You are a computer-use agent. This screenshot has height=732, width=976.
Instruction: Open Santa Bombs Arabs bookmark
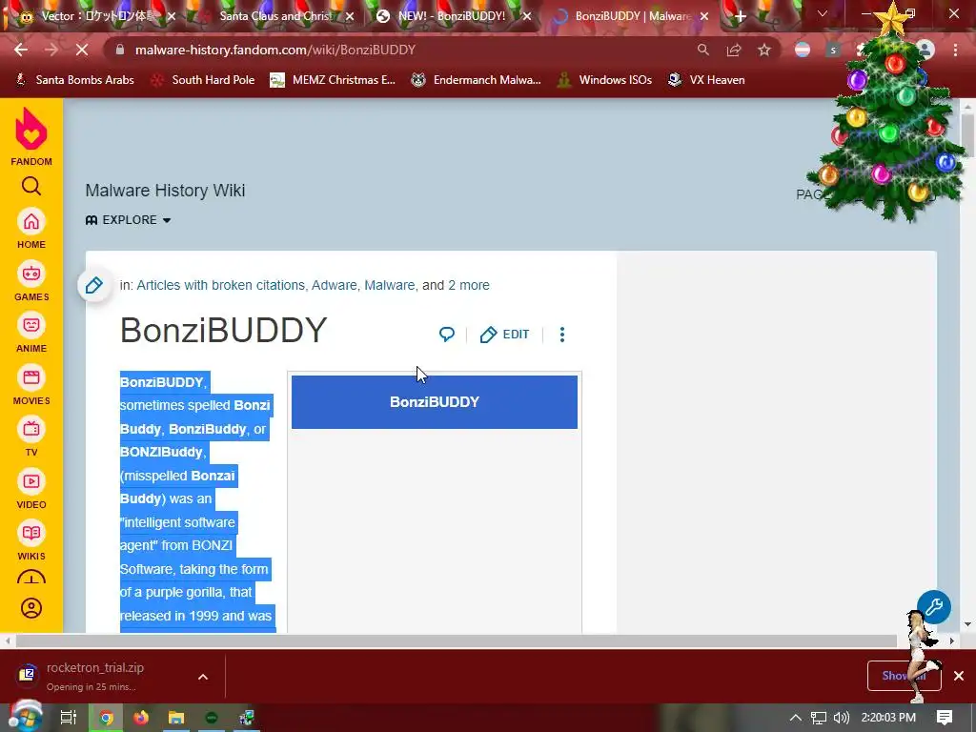[75, 80]
